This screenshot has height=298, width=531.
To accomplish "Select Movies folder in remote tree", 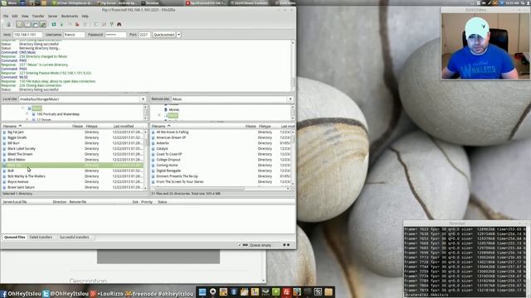I will [x=174, y=109].
